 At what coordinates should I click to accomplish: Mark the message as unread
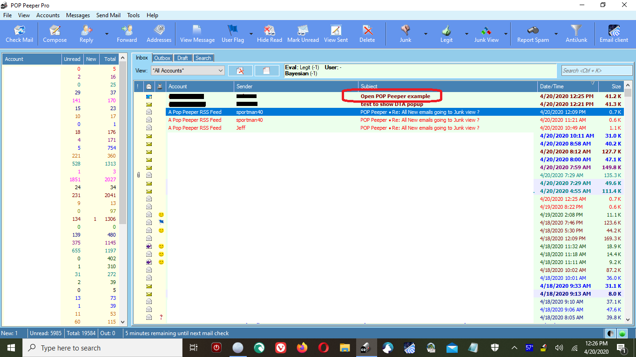pos(303,34)
